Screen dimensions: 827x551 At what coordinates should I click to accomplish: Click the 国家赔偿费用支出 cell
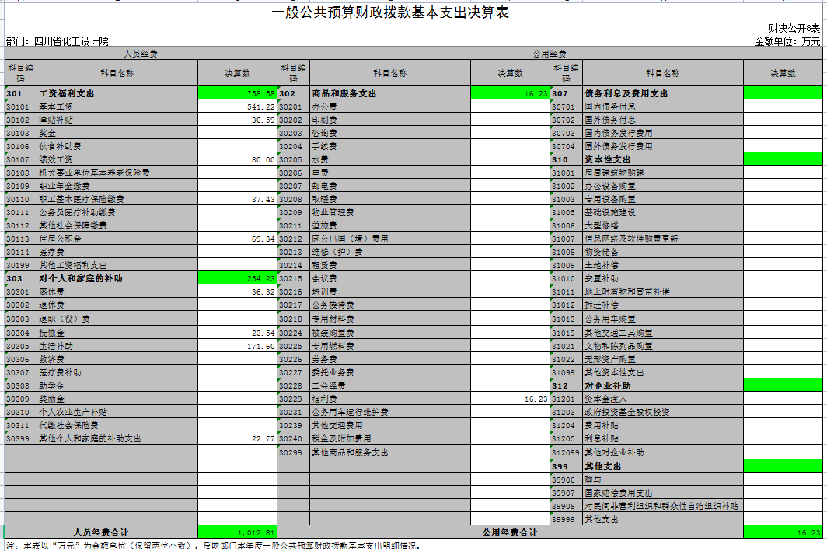click(663, 493)
